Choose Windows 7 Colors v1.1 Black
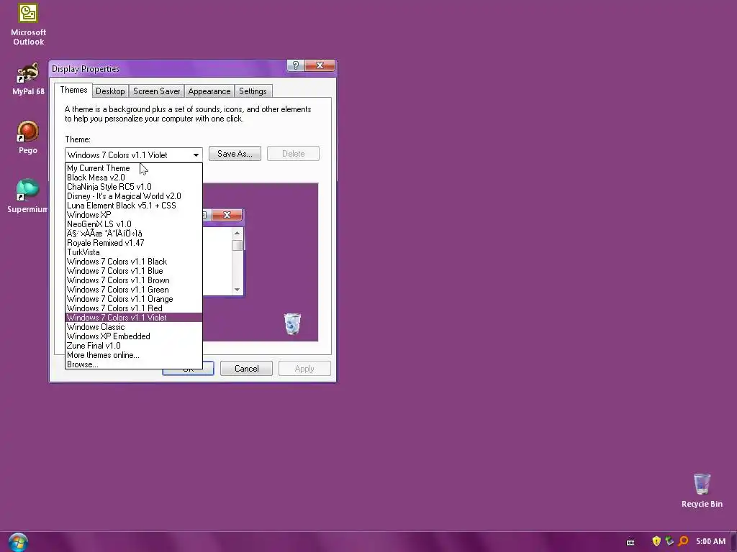 133,262
